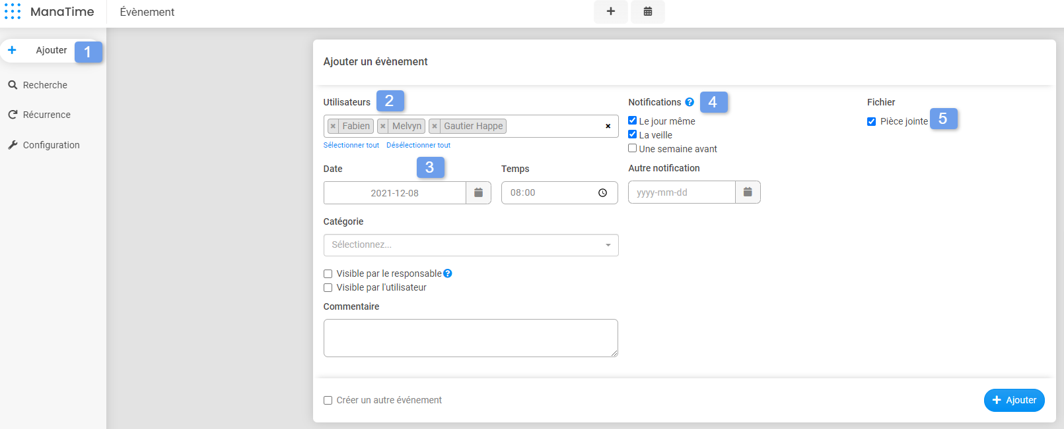This screenshot has width=1064, height=429.
Task: Check Créer un autre événement
Action: tap(328, 401)
